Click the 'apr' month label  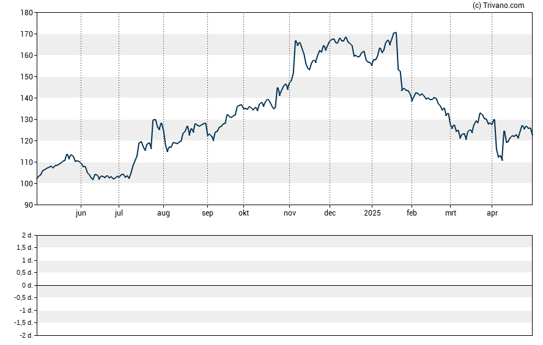point(492,213)
